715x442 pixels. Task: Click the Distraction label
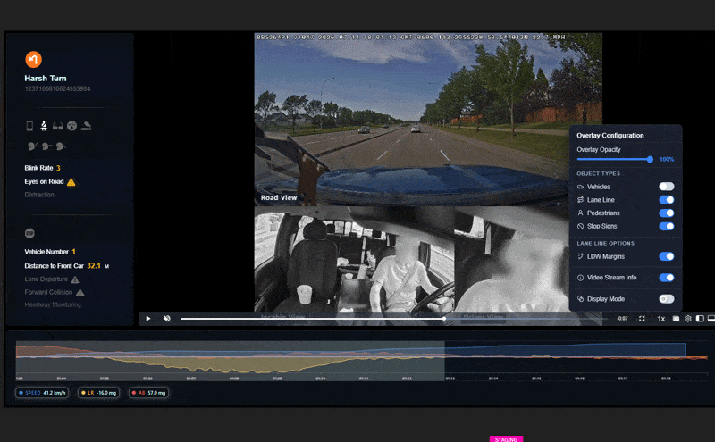(39, 195)
